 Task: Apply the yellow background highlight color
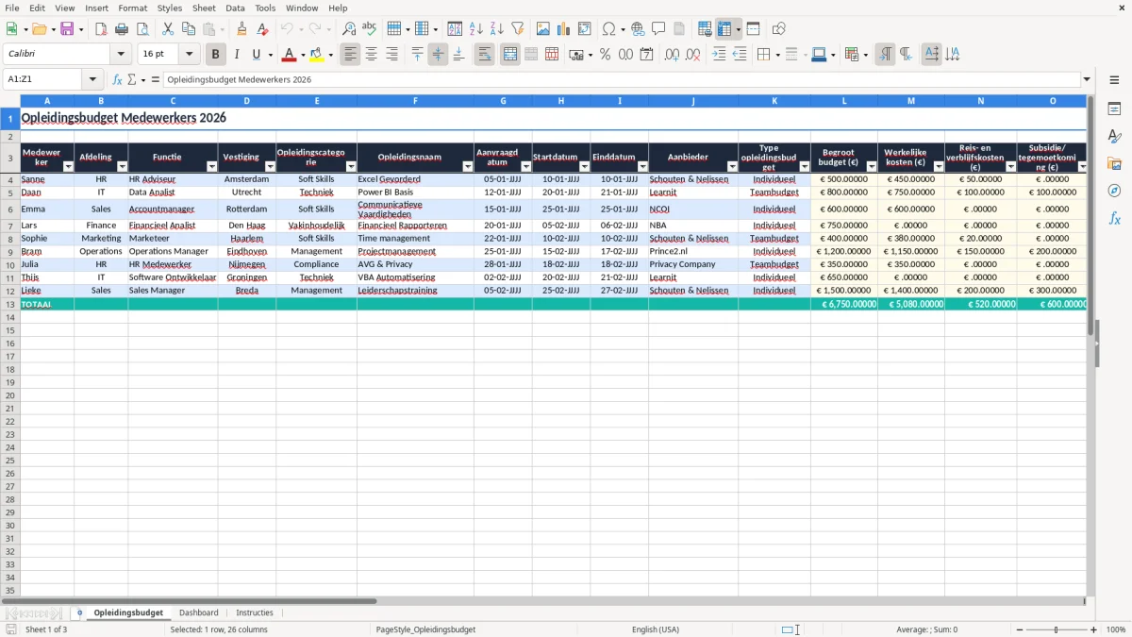click(x=317, y=55)
